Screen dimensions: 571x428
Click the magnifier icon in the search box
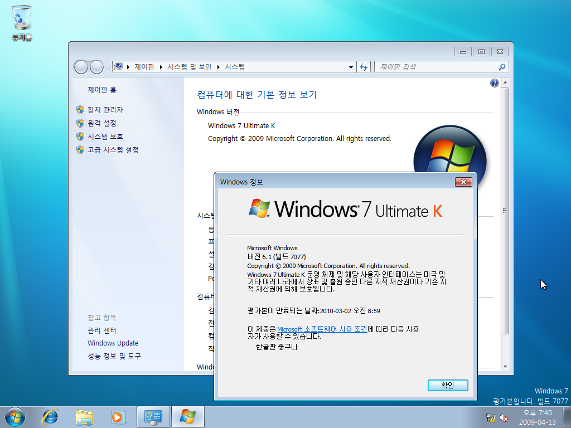502,67
